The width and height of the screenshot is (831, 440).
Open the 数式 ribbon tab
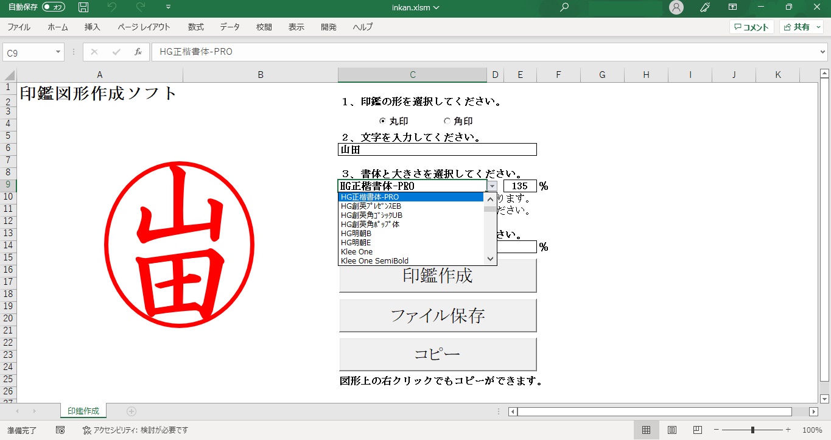point(195,27)
